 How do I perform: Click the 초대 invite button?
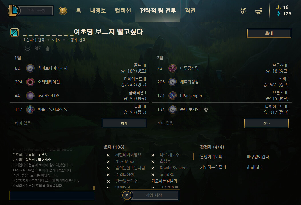[269, 33]
